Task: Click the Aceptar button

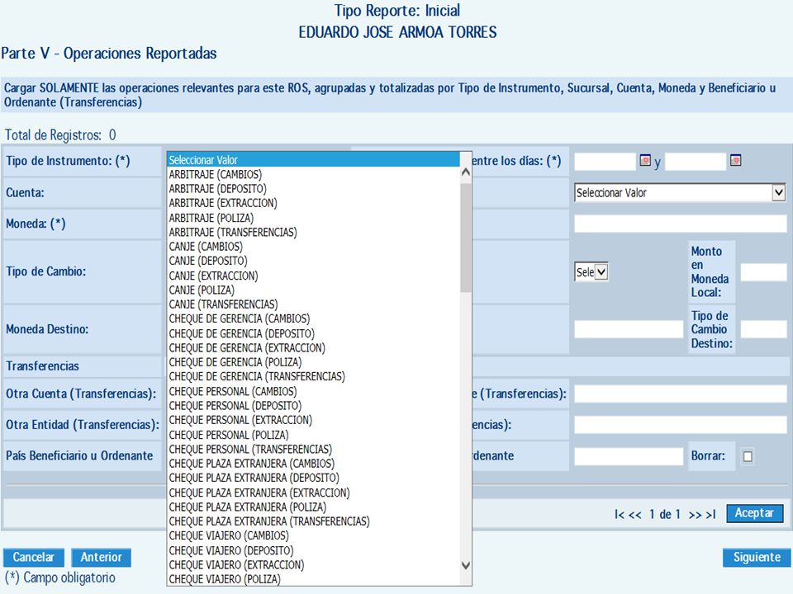Action: (x=754, y=513)
